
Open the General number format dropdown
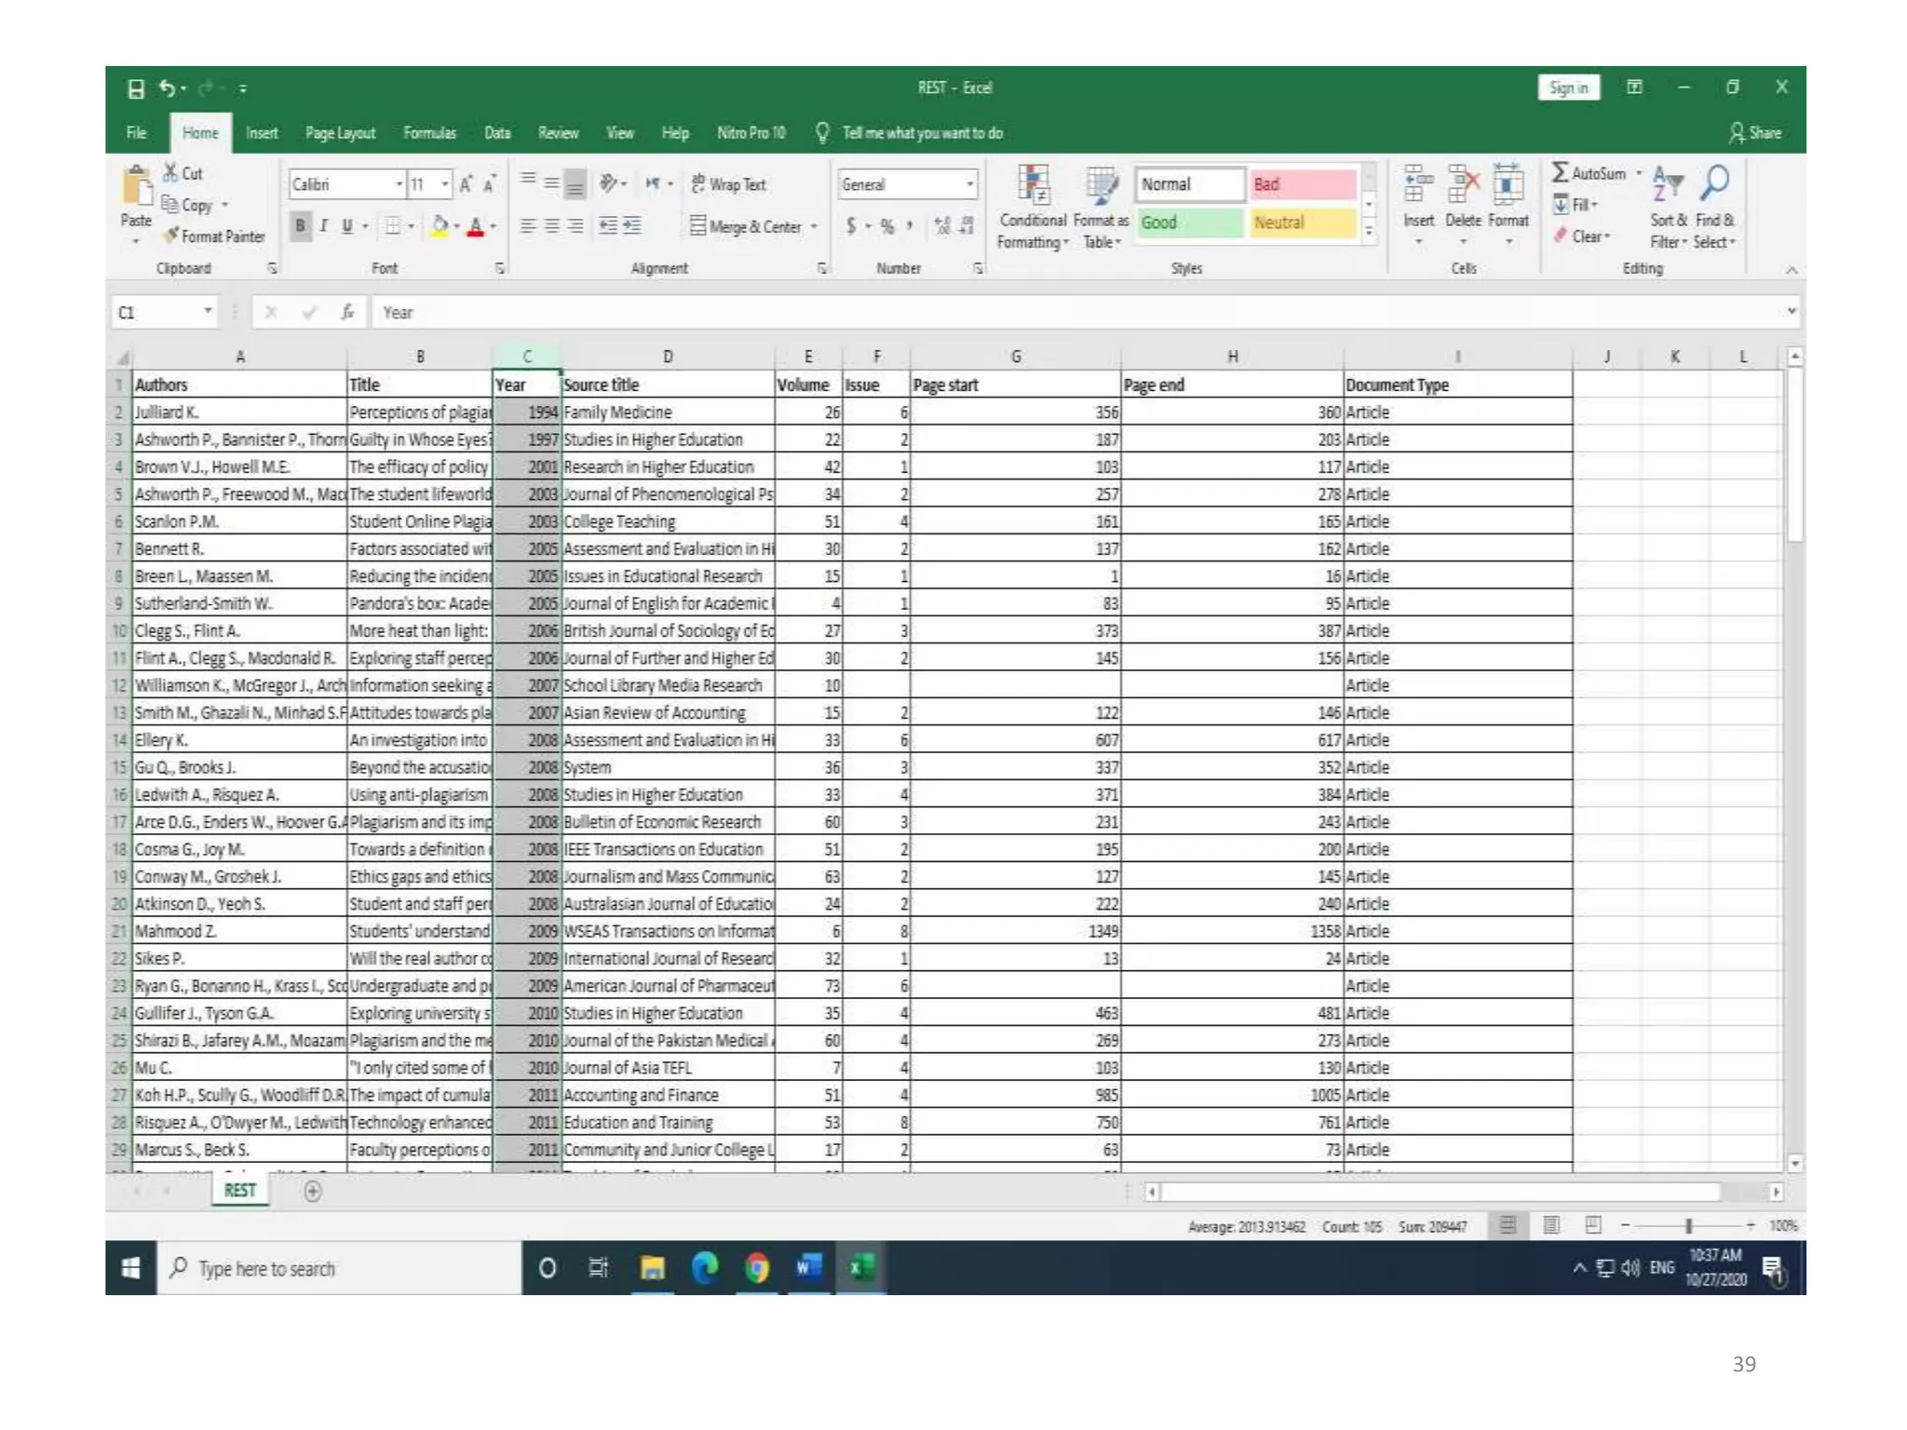(x=969, y=184)
